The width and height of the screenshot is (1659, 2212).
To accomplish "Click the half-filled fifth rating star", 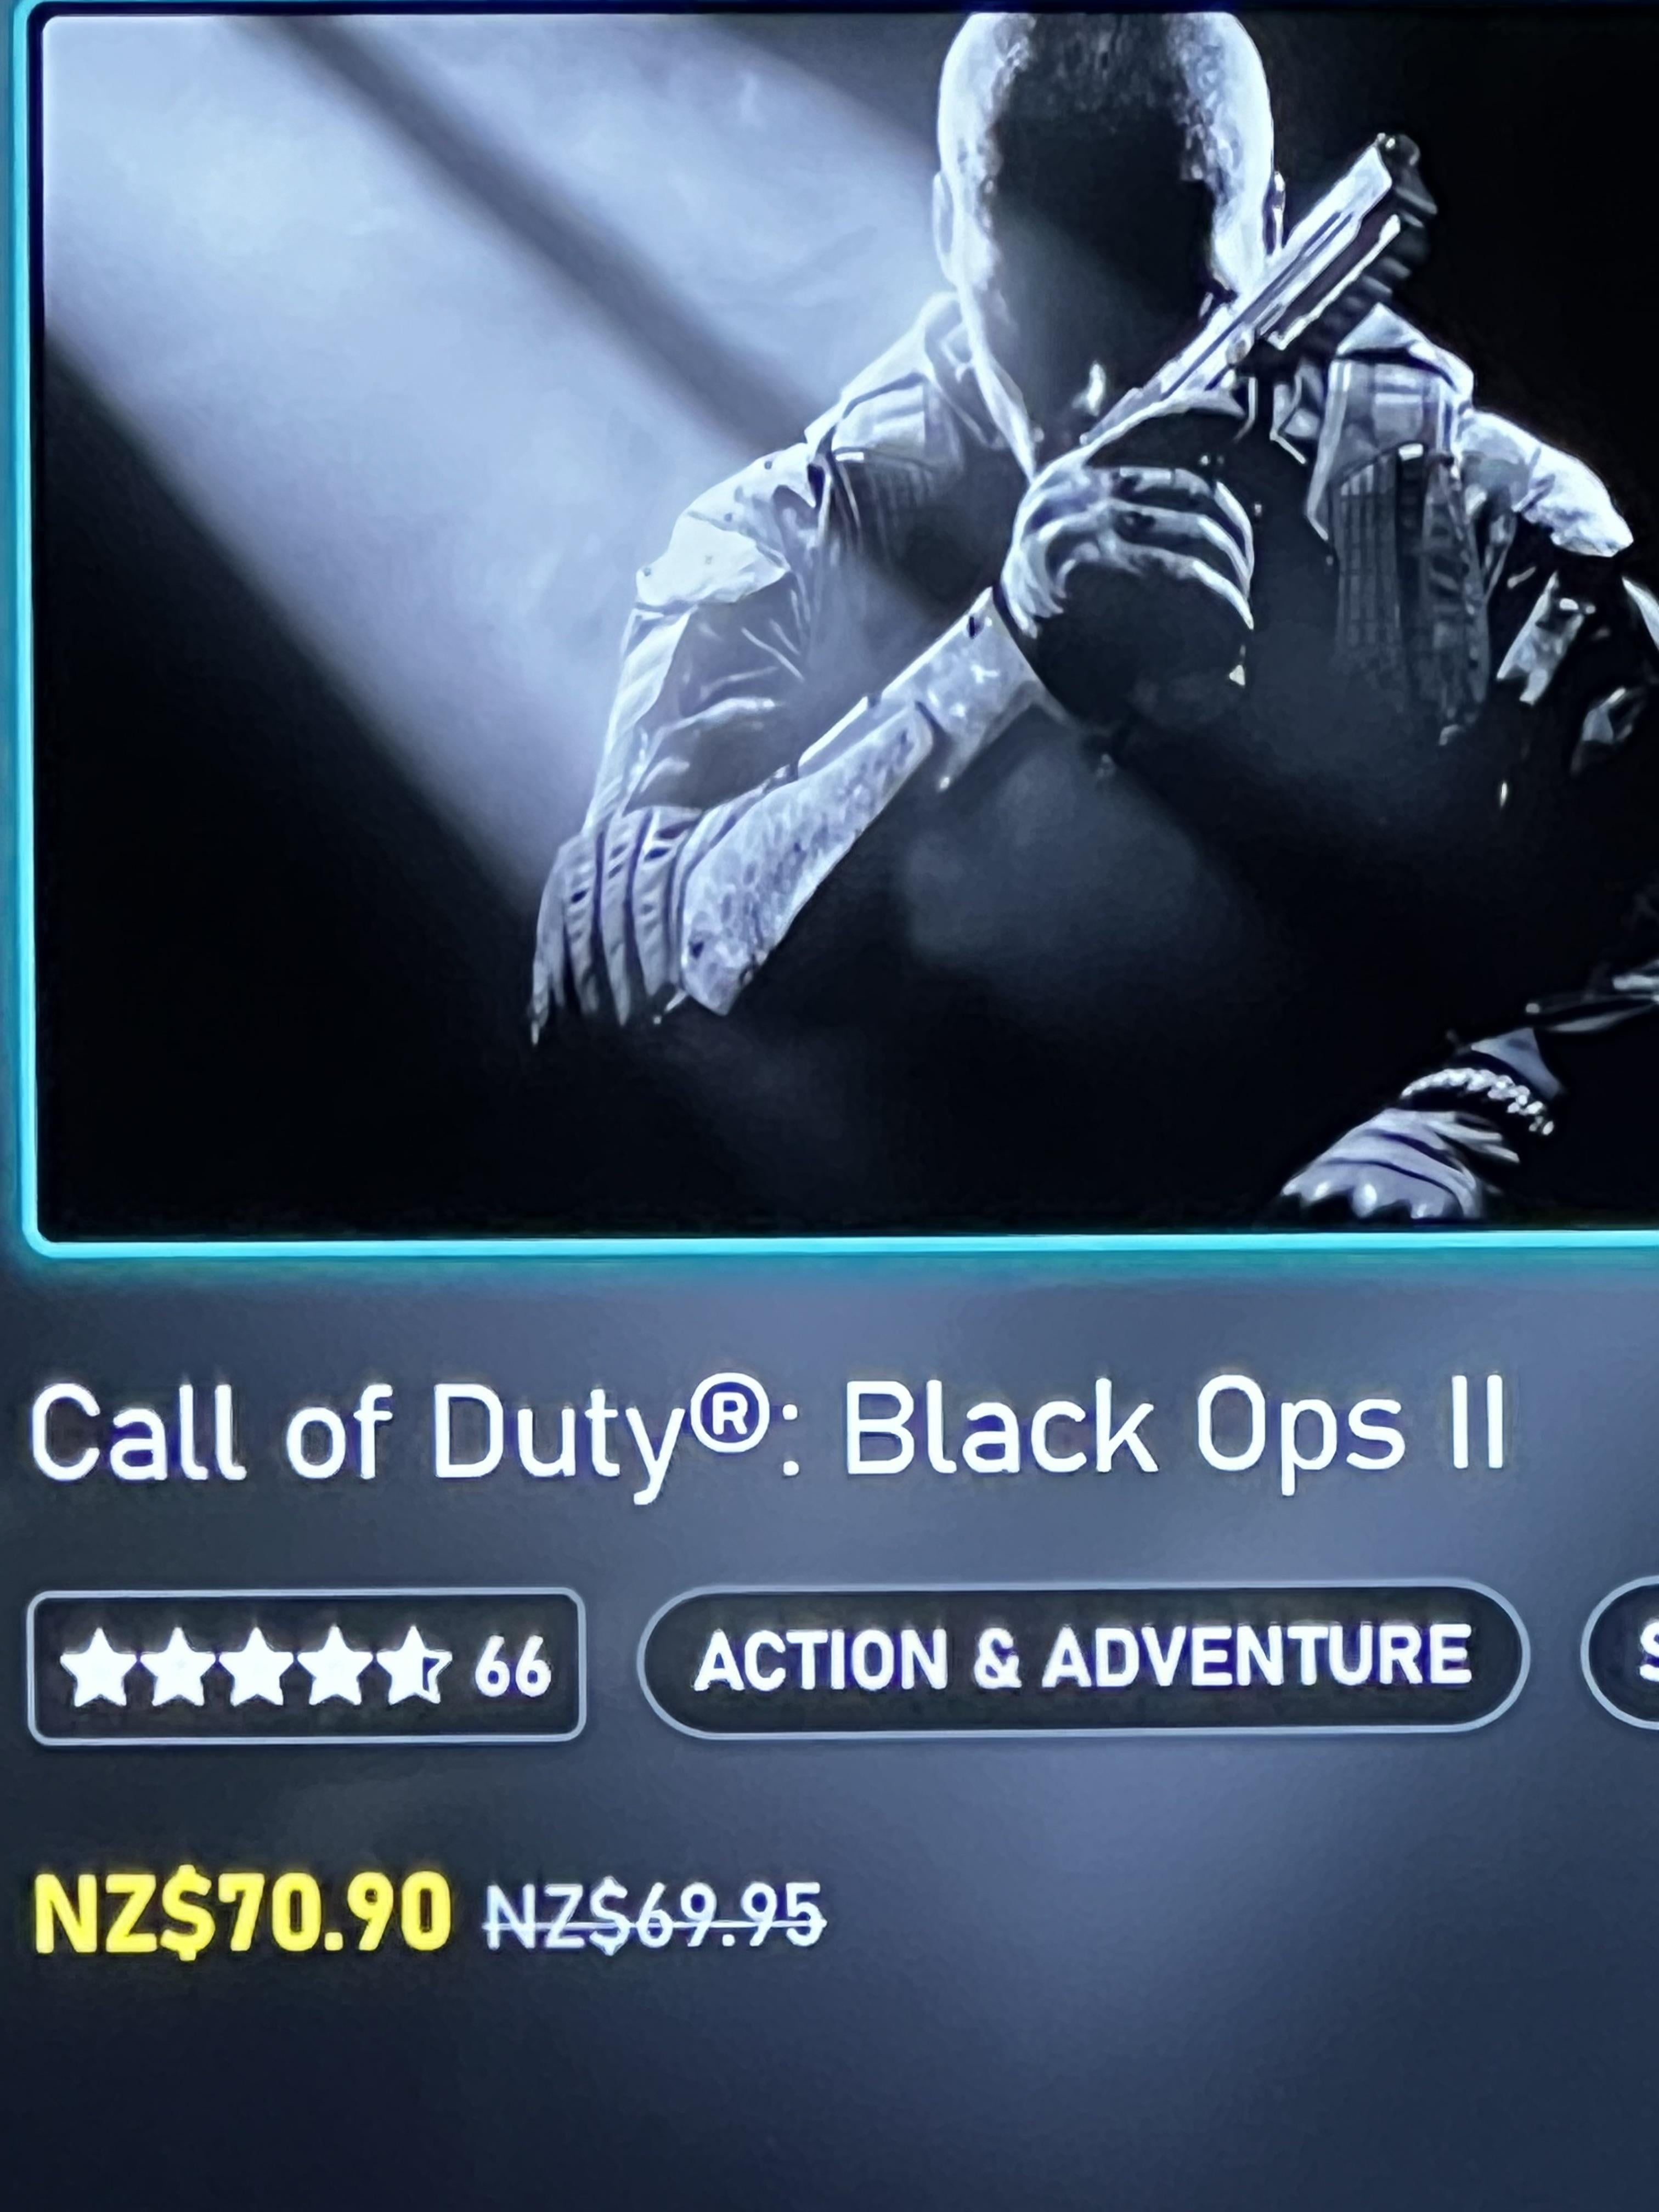I will click(413, 1667).
